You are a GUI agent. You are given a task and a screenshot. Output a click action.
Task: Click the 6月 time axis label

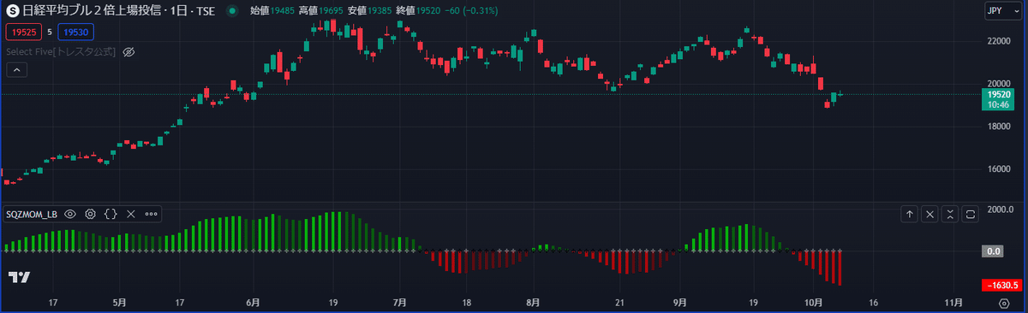pyautogui.click(x=254, y=303)
